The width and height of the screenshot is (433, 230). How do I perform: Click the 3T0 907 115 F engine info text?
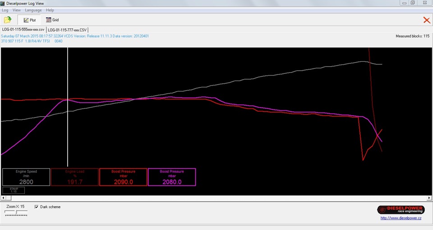tap(32, 41)
